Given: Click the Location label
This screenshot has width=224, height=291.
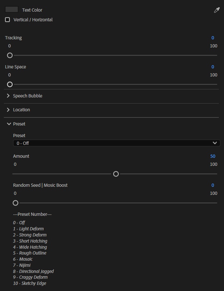Looking at the screenshot, I should point(21,110).
